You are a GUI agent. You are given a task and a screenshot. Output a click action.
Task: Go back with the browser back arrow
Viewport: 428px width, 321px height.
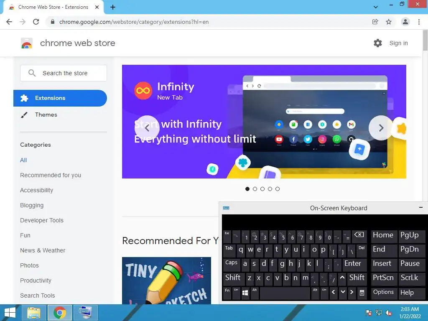pos(9,22)
